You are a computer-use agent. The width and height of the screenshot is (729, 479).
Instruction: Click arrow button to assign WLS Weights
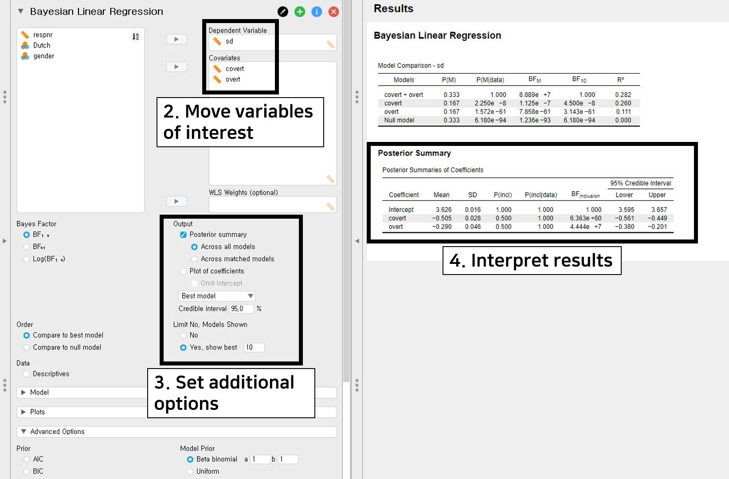(x=176, y=201)
